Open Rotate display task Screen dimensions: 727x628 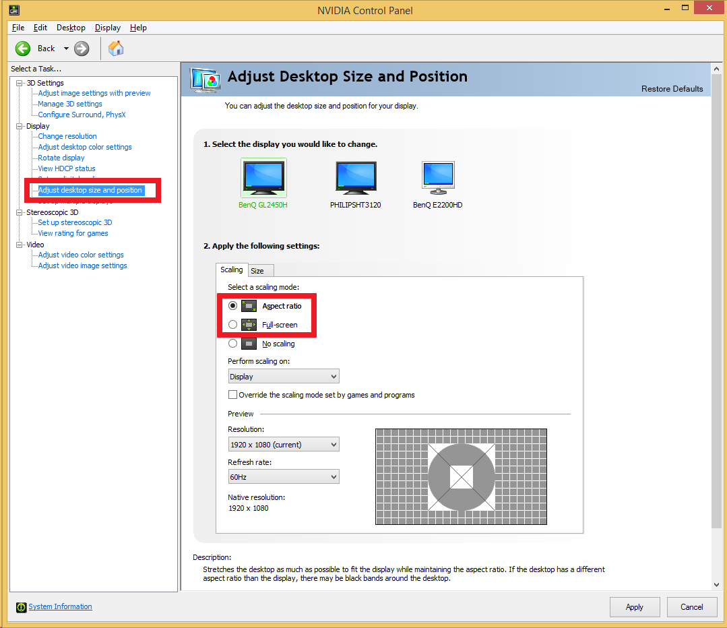[61, 158]
